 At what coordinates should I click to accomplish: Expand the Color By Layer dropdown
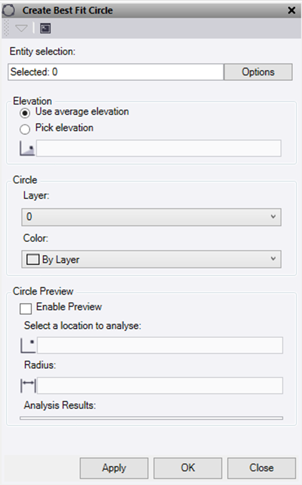pos(152,259)
